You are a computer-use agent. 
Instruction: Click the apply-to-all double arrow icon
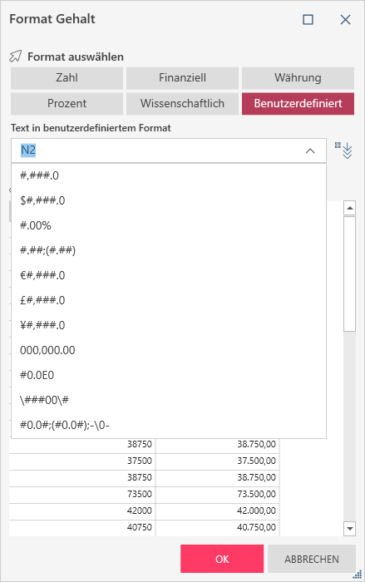(343, 150)
